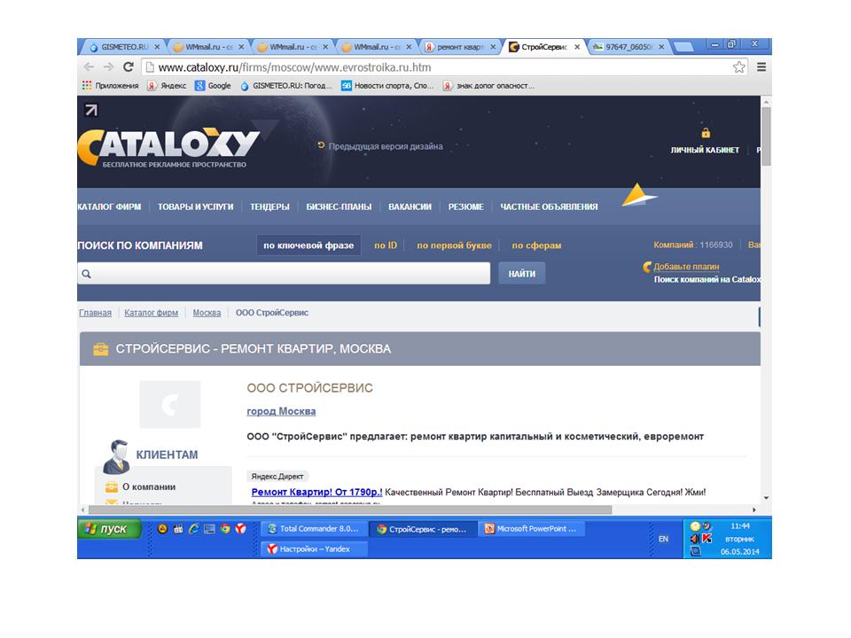This screenshot has width=851, height=638.
Task: Launch Internet Explorer from quick launch
Action: click(194, 529)
